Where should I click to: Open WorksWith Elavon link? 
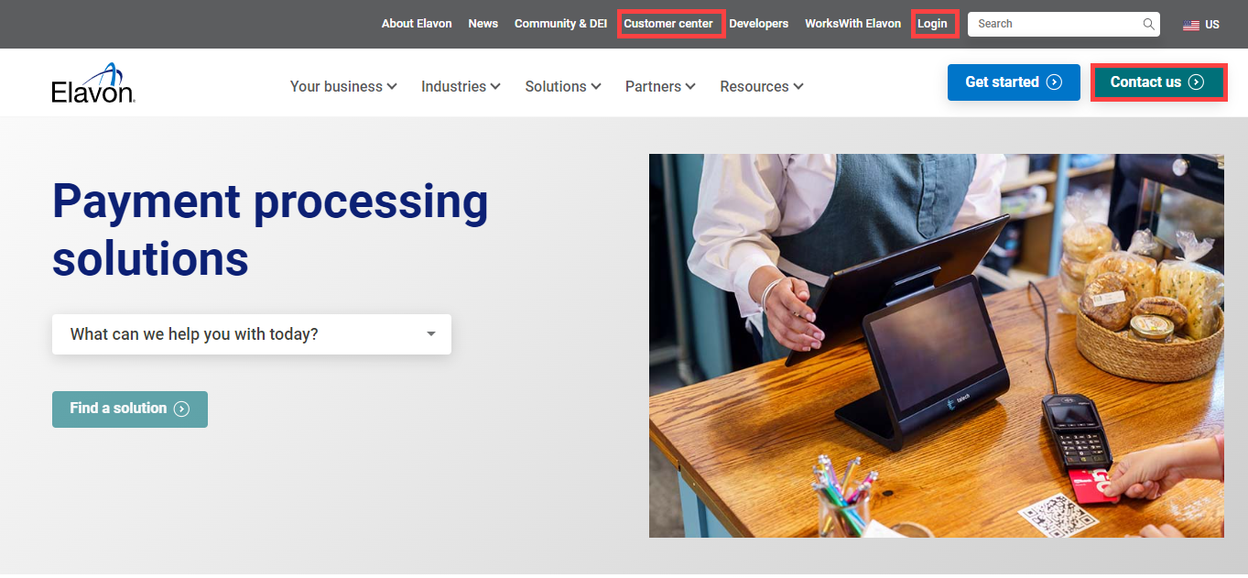(852, 24)
